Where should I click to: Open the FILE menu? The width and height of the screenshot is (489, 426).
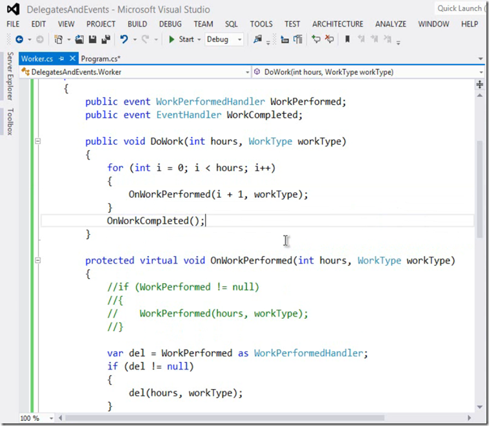click(13, 24)
